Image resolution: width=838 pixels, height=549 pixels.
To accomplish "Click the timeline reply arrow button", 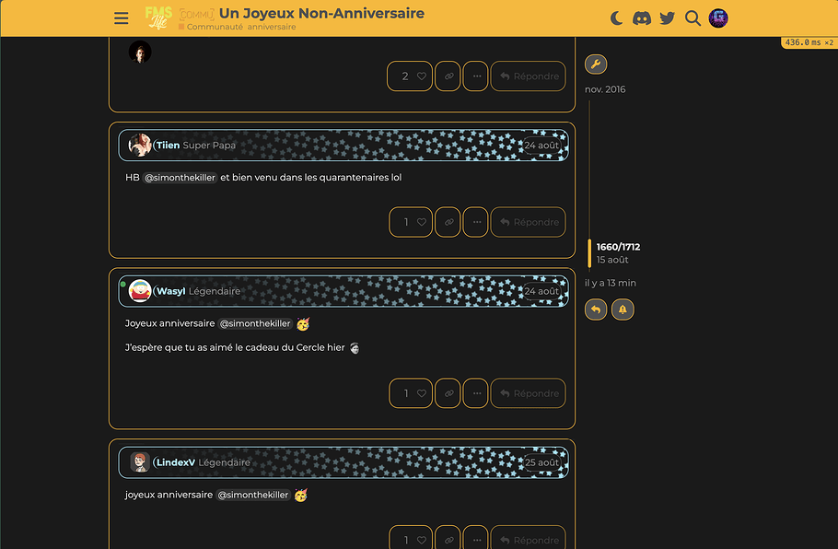I will tap(596, 310).
